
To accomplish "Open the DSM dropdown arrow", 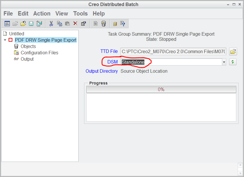I will click(x=224, y=62).
